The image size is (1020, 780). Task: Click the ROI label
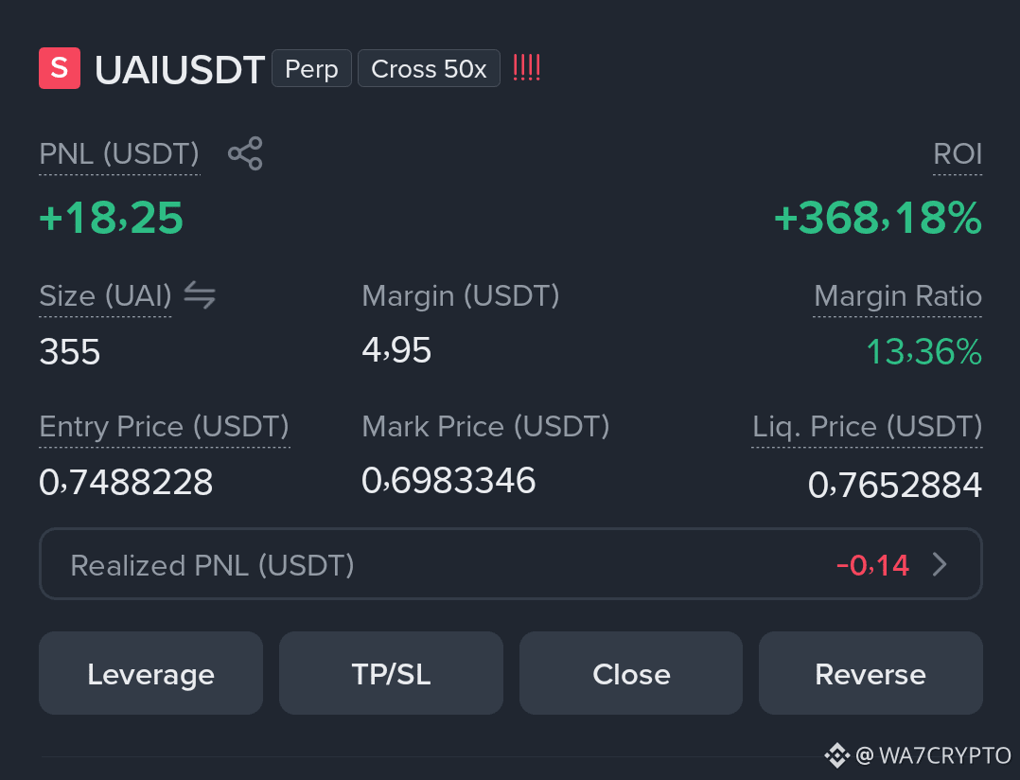point(958,154)
